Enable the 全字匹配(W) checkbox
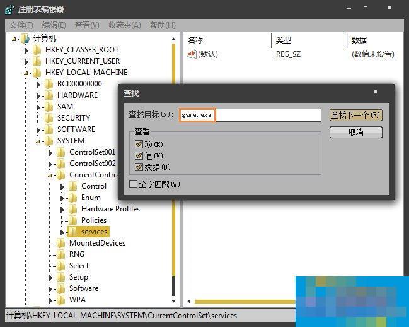 (133, 184)
